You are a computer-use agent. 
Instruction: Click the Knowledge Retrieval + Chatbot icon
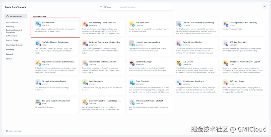(131, 102)
